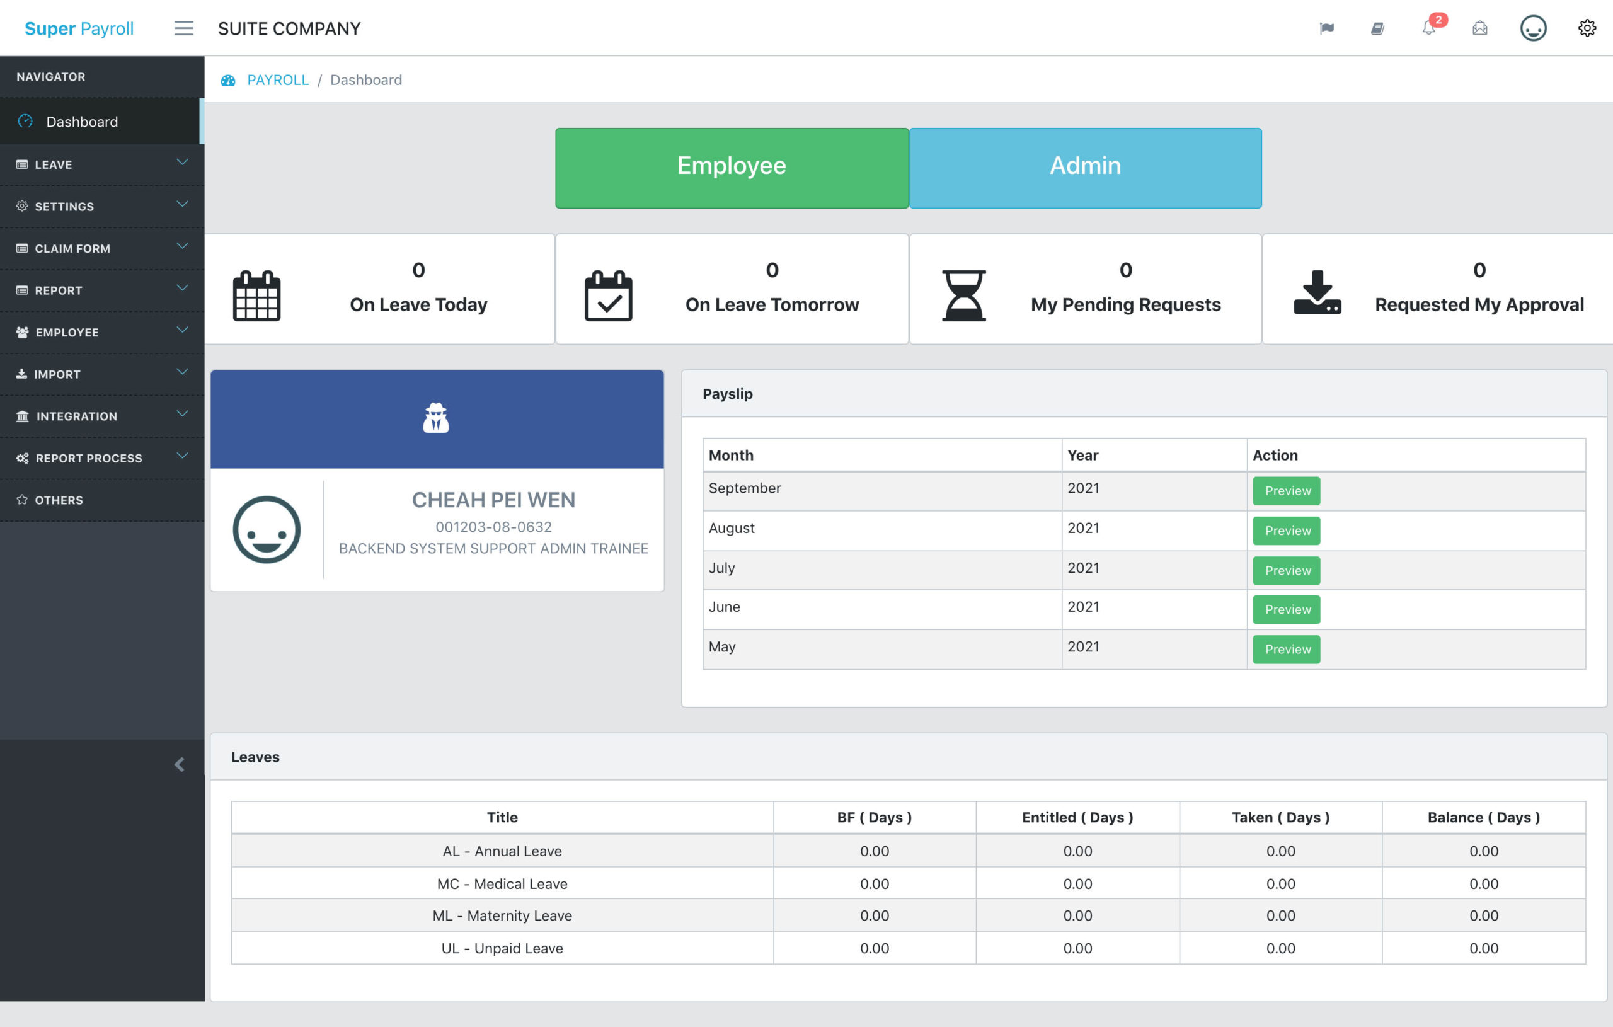Switch to Employee view

click(732, 167)
